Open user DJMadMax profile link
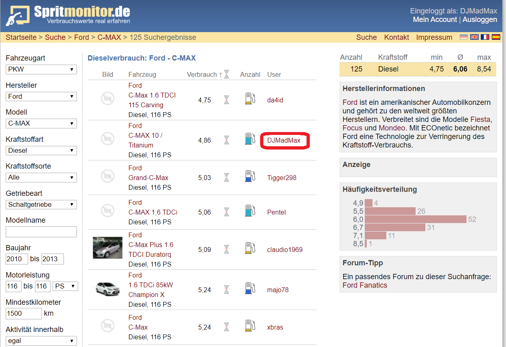Image resolution: width=506 pixels, height=347 pixels. 284,140
